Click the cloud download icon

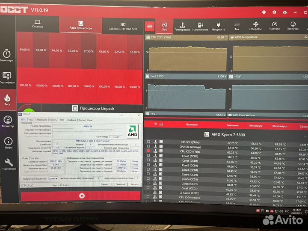tap(284, 12)
